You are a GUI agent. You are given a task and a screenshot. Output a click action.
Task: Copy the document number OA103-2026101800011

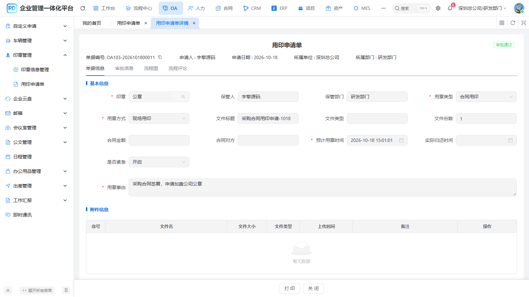(x=160, y=57)
